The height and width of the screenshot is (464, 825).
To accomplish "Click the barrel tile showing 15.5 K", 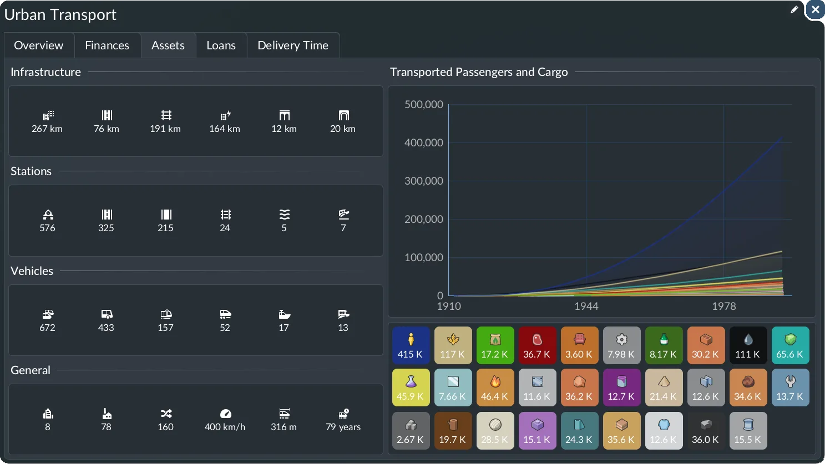I will pos(748,431).
